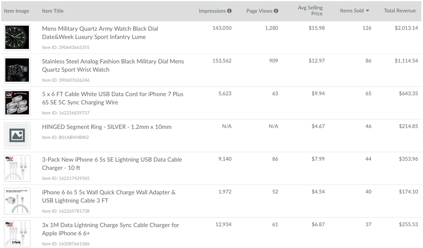Viewport: 423px width, 248px height.
Task: Open the 3-Pack New iPhone Lightning cable title
Action: pyautogui.click(x=112, y=164)
